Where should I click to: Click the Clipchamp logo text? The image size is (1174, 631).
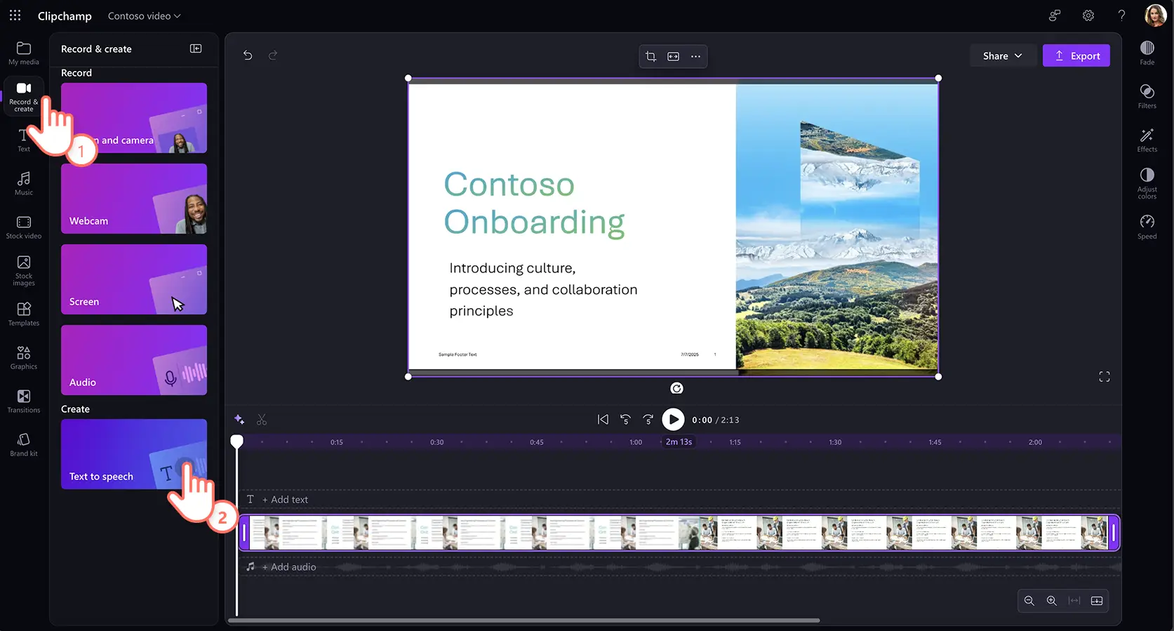[65, 15]
